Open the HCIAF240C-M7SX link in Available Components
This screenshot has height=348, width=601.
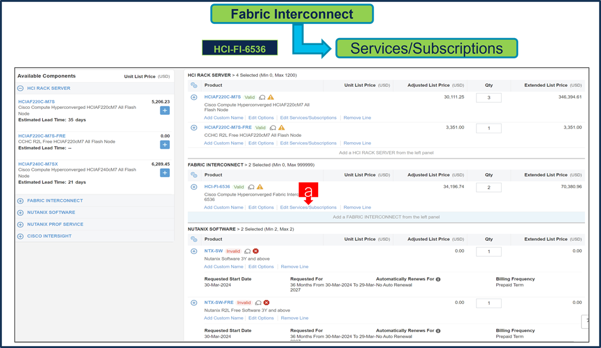(x=38, y=164)
